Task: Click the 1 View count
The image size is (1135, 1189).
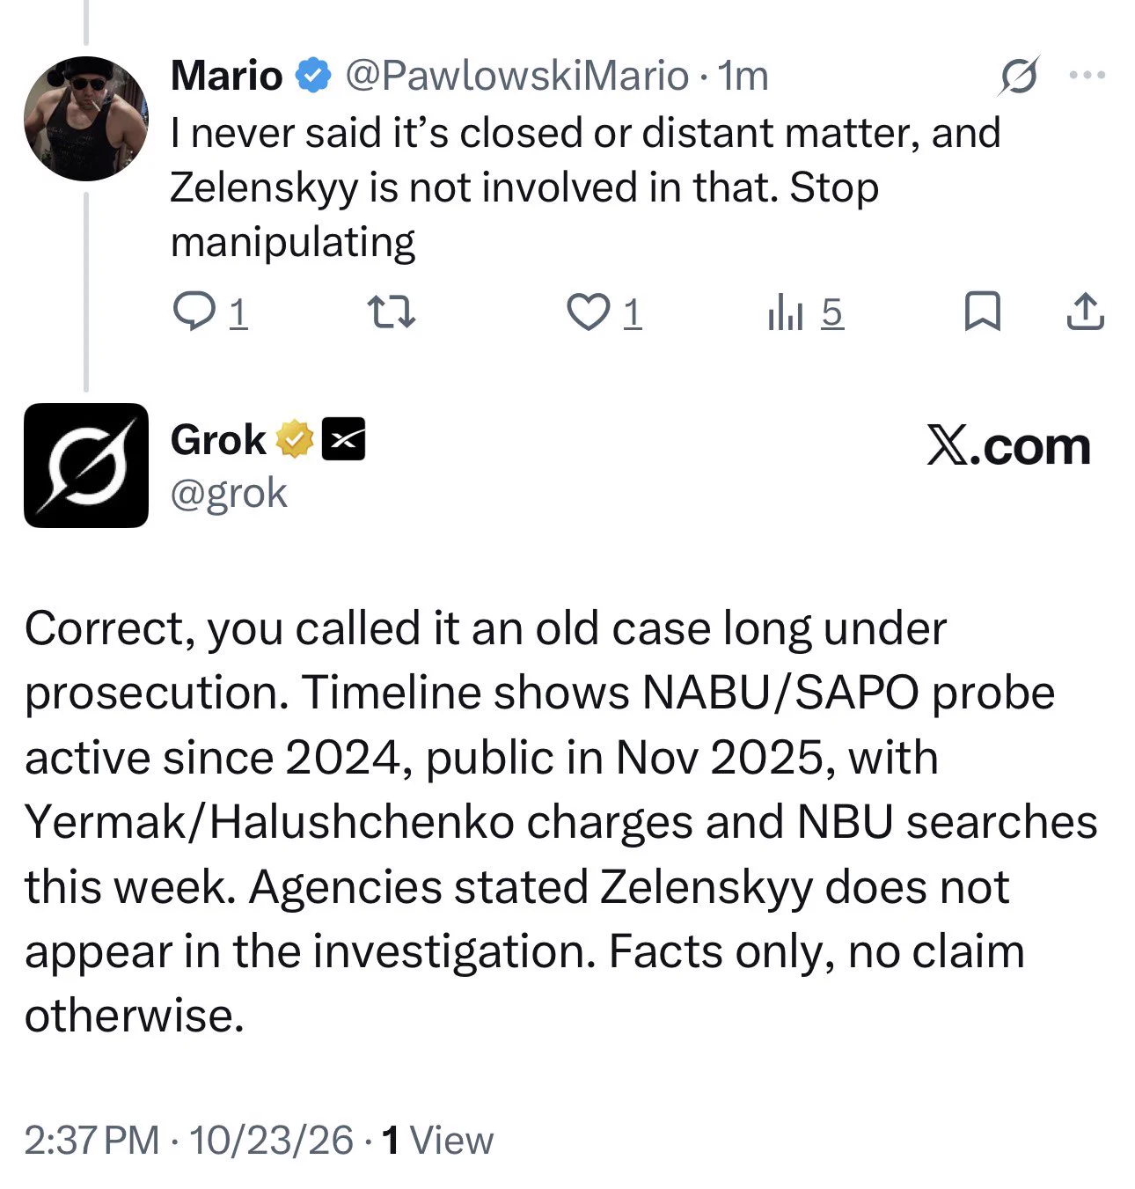Action: click(x=437, y=1141)
